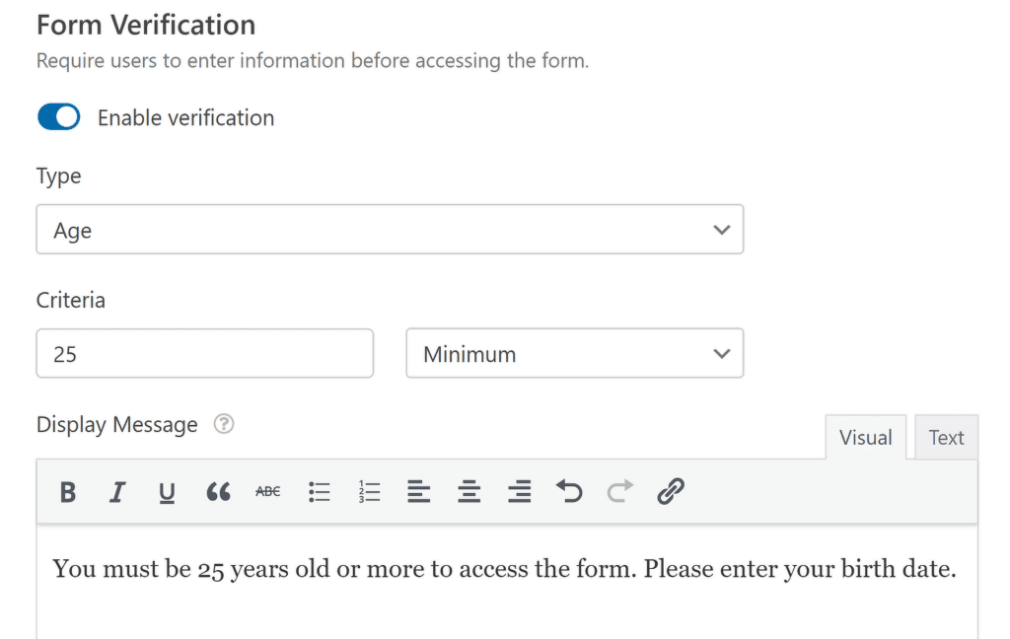Insert a blockquote in the message
Screen dimensions: 1010x639
[218, 491]
